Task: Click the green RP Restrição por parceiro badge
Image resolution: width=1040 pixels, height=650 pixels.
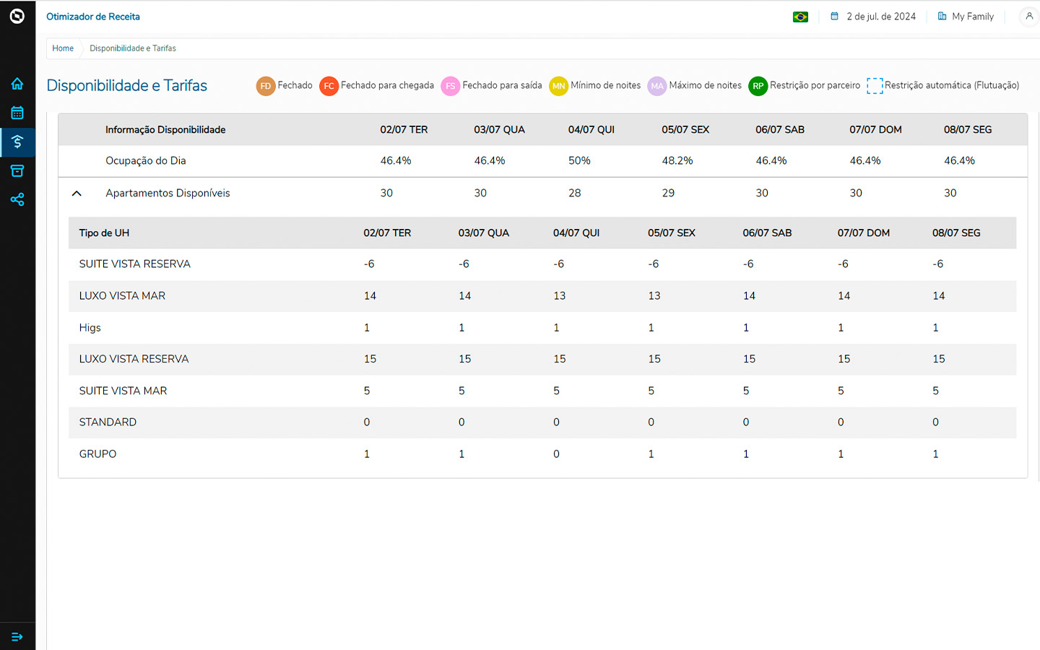Action: 758,86
